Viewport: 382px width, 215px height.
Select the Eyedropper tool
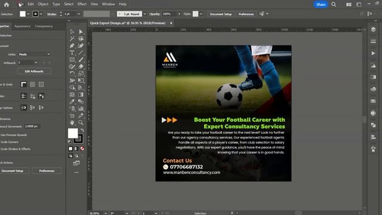[72, 102]
